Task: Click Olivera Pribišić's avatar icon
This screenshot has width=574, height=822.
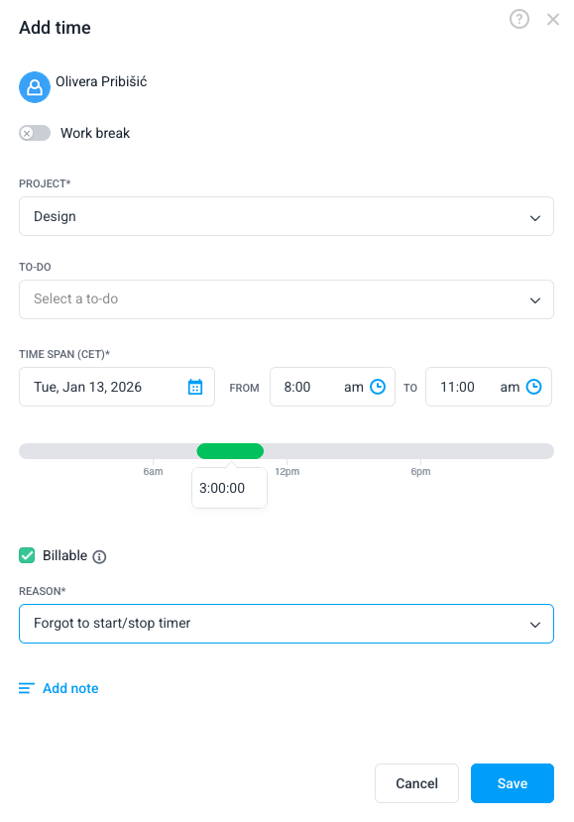Action: tap(34, 87)
